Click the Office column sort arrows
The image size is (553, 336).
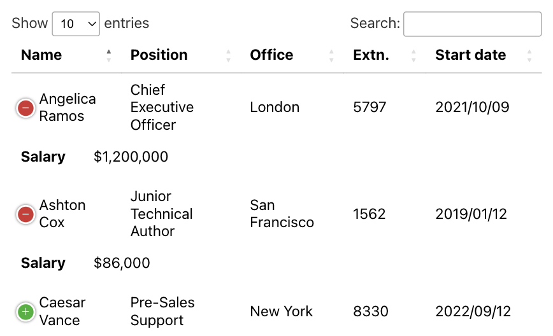[x=331, y=55]
